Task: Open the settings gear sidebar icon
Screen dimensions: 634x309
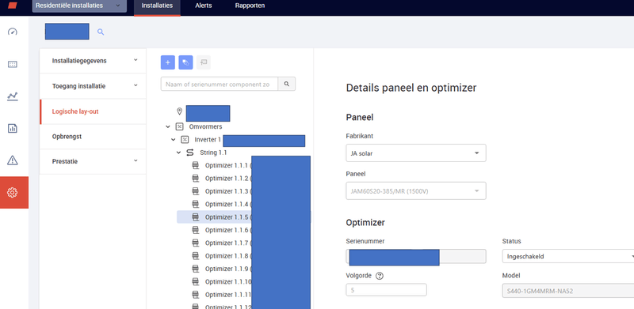Action: click(x=13, y=192)
